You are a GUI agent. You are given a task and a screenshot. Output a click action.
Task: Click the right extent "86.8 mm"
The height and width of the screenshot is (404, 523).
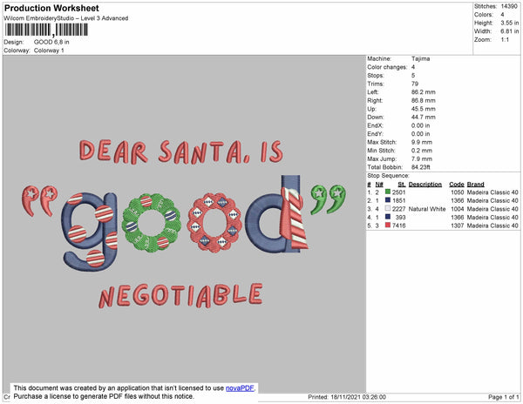(424, 100)
